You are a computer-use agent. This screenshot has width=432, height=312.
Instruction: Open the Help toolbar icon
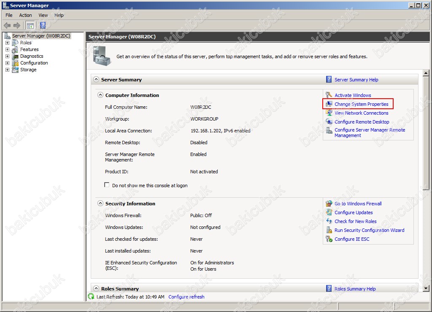coord(43,26)
